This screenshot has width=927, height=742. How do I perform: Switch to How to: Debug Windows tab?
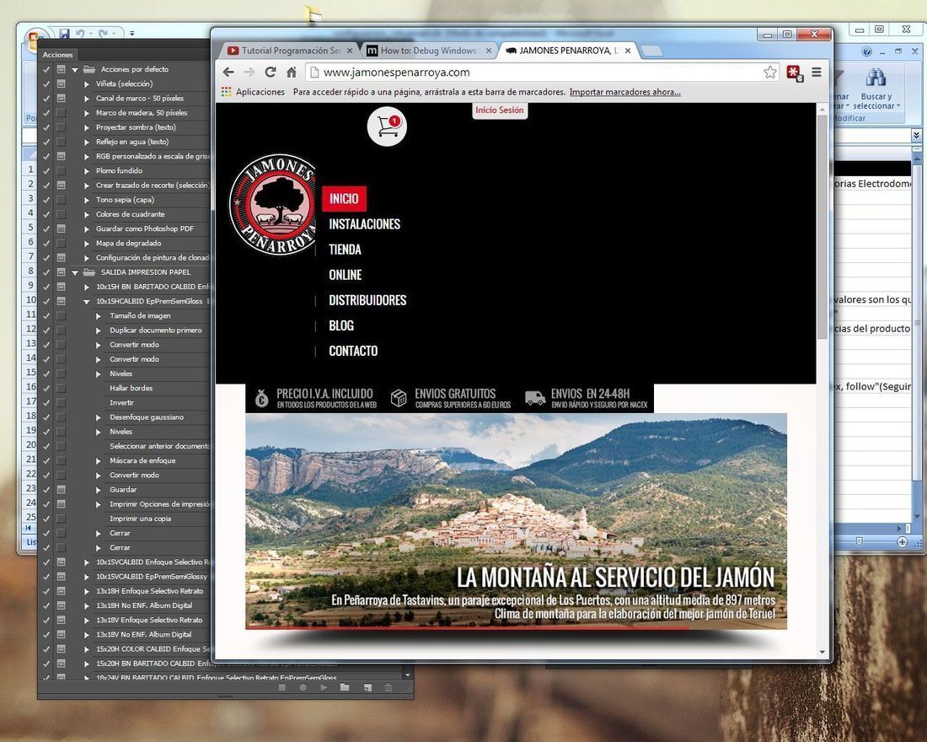pos(429,51)
